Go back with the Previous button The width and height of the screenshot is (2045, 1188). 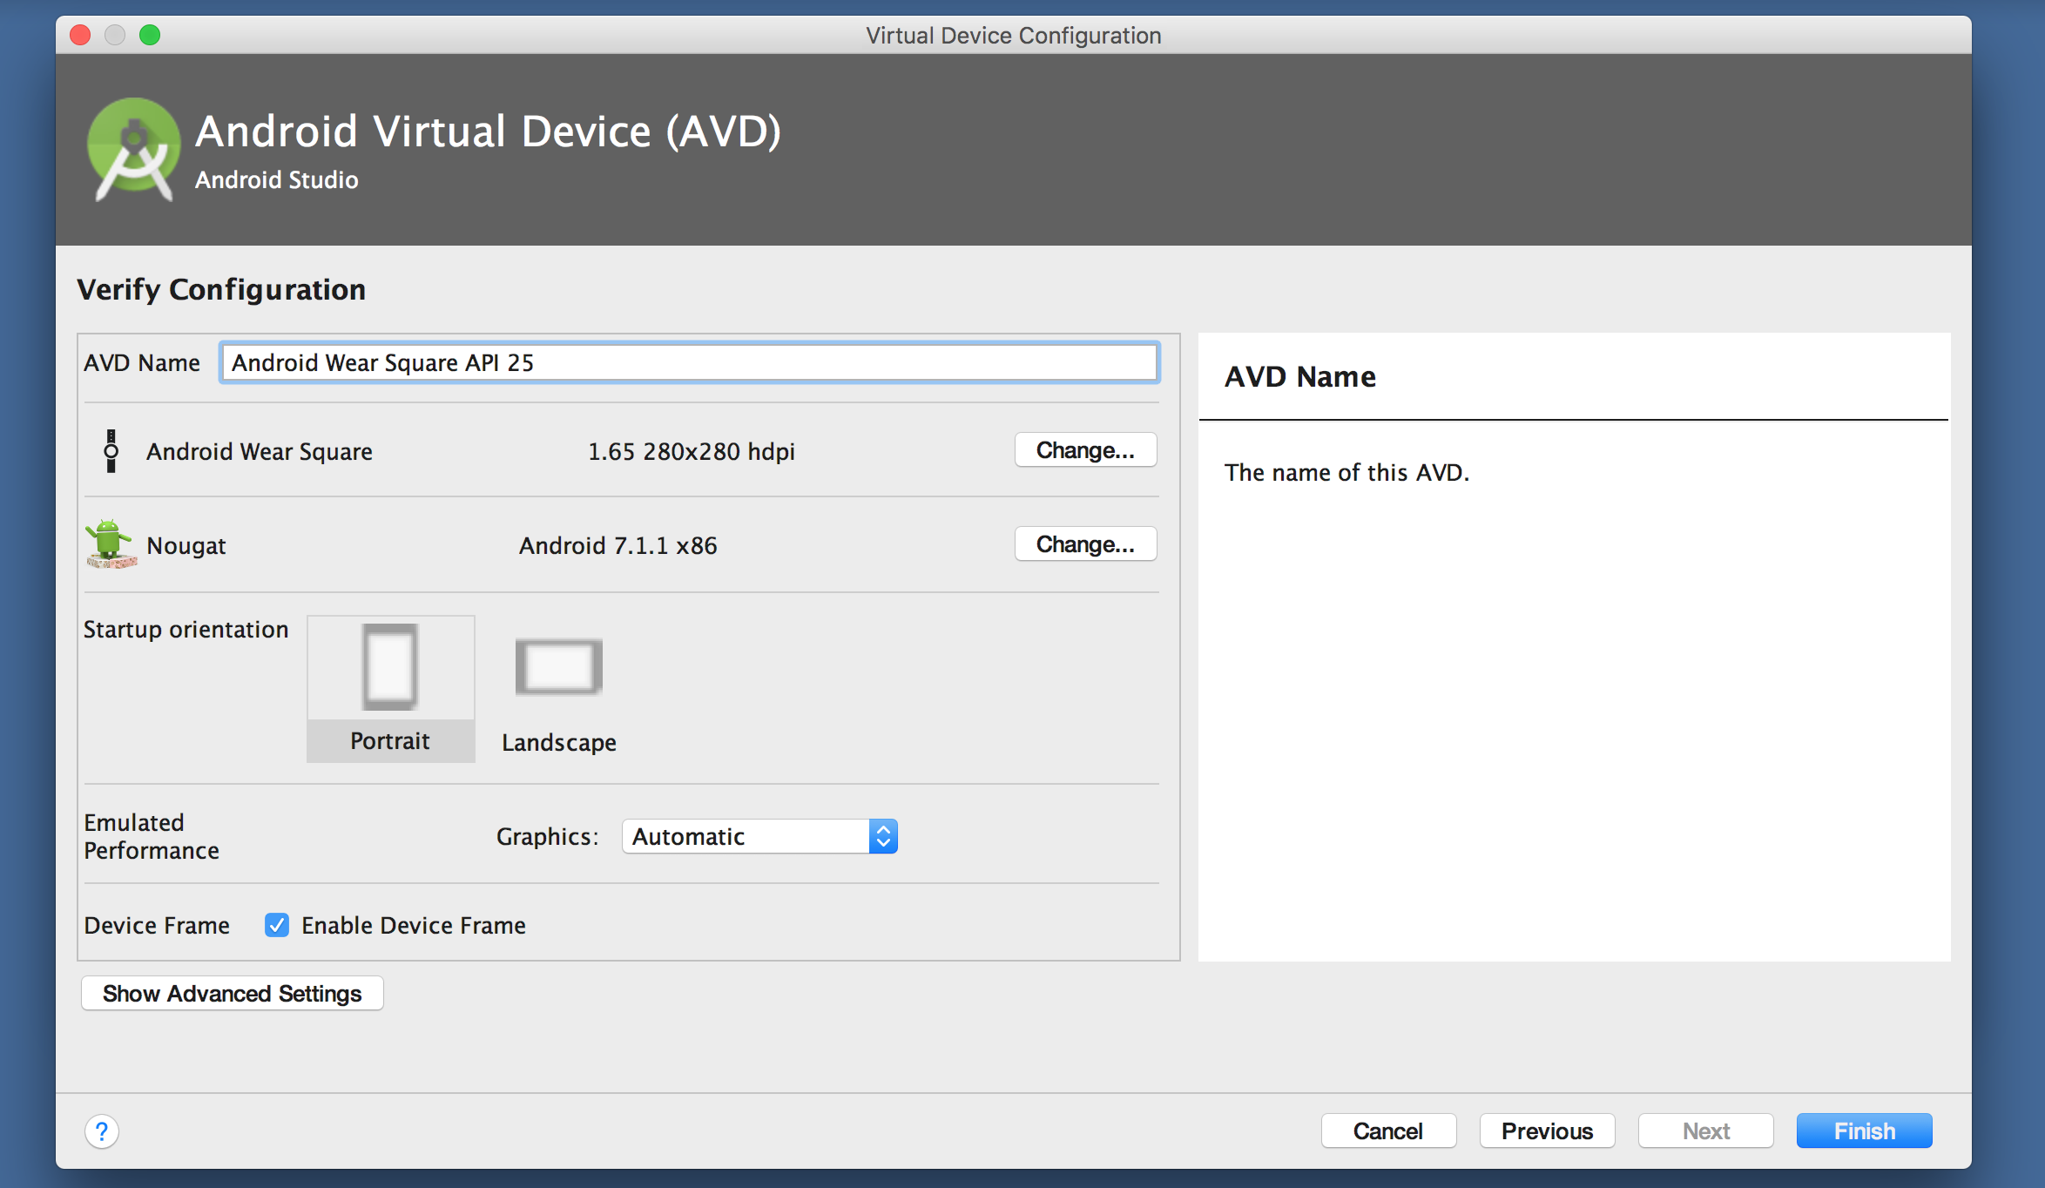[x=1548, y=1131]
